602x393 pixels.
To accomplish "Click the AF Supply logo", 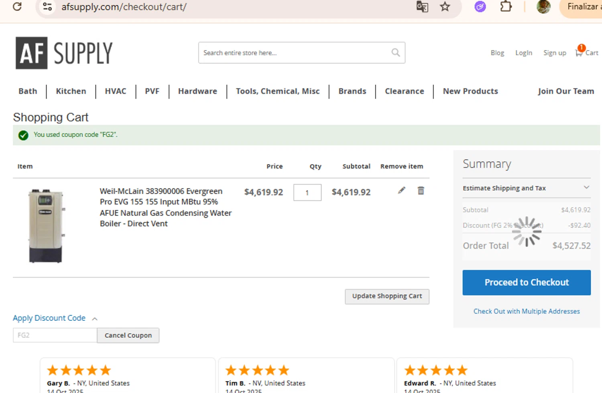I will click(64, 53).
